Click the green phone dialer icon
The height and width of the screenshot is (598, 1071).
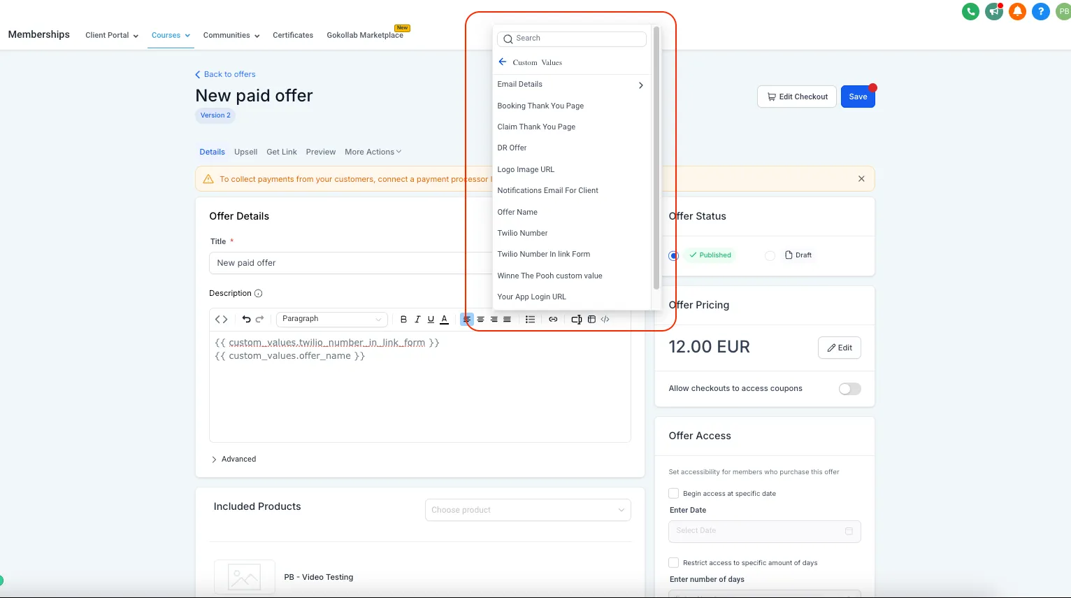pyautogui.click(x=970, y=11)
